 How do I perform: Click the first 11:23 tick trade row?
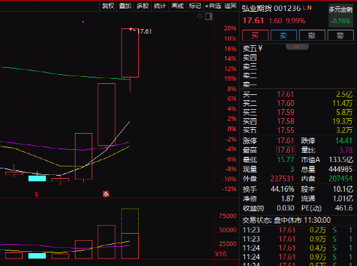click(298, 230)
